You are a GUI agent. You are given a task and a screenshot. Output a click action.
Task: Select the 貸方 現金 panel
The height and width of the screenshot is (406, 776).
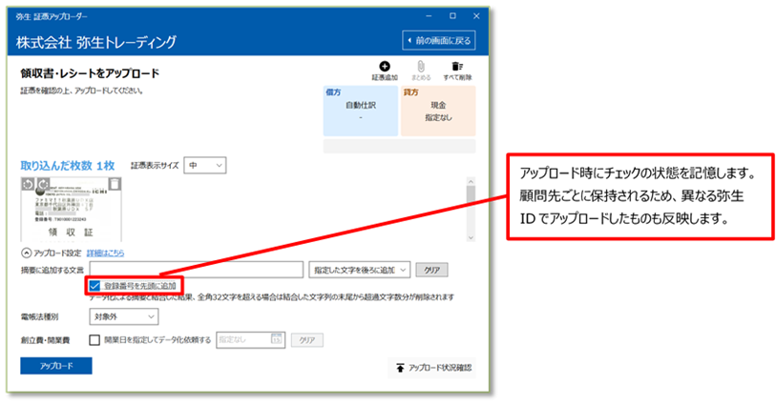[438, 112]
